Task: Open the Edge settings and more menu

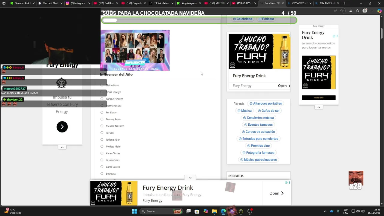Action: (372, 11)
